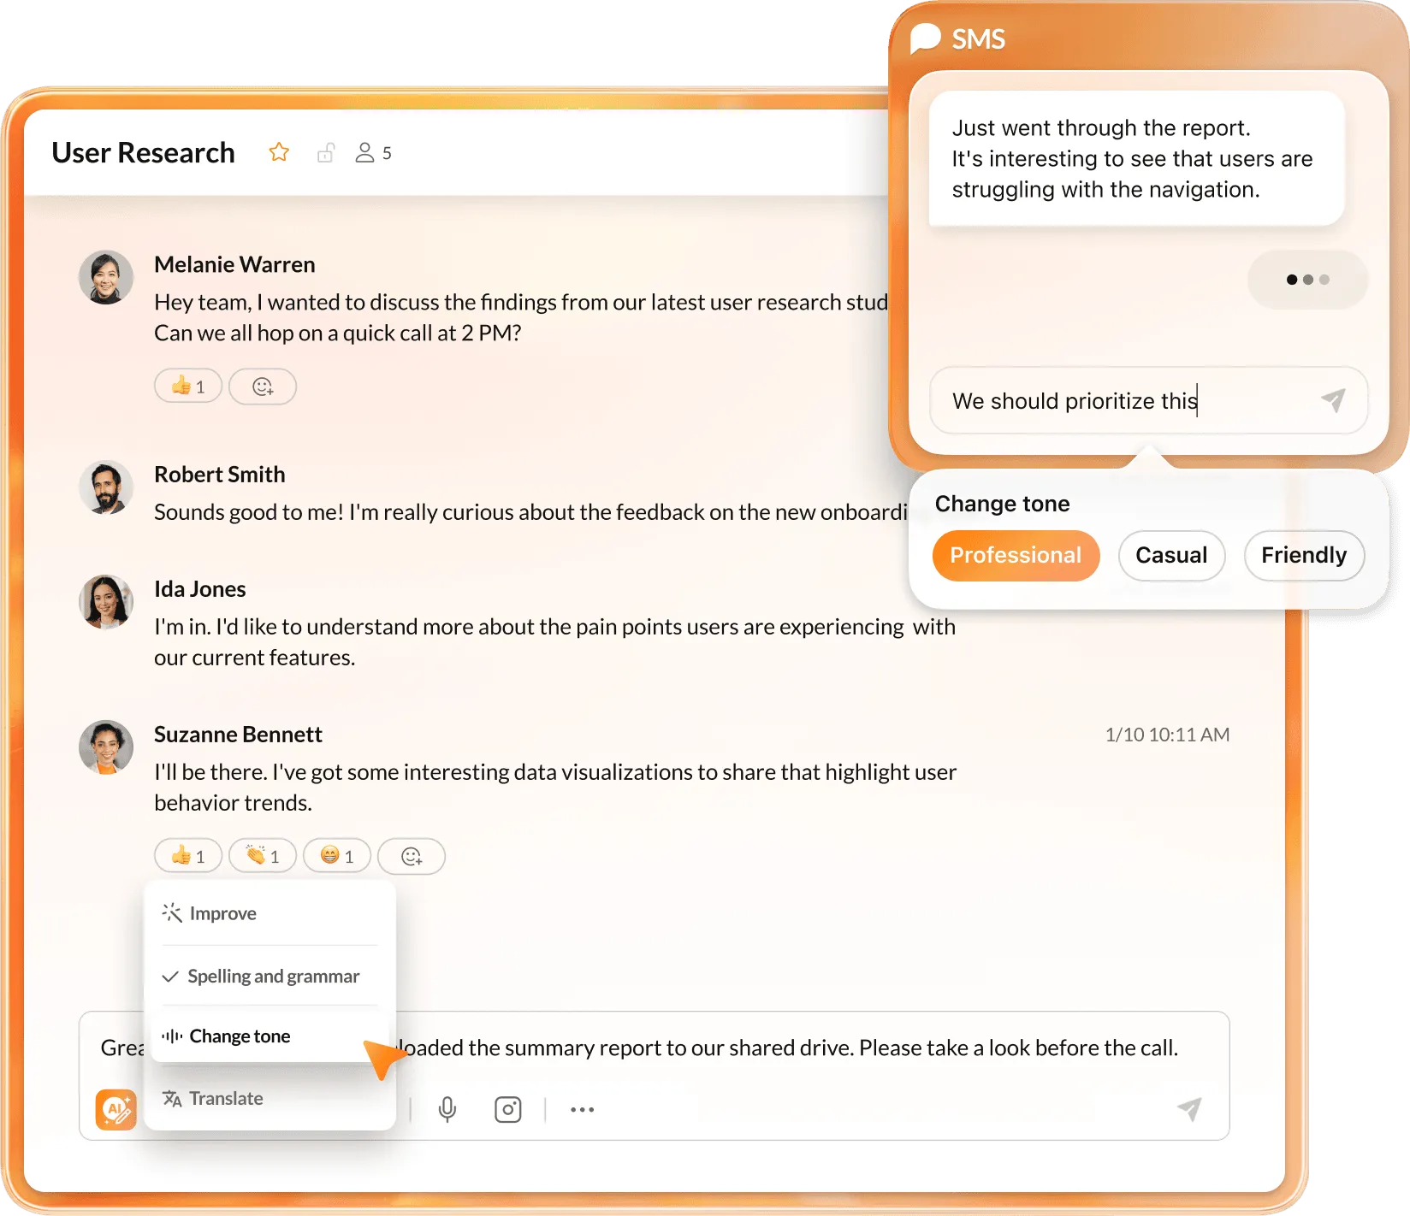Send the chat message with the paper plane icon
1410x1216 pixels.
1189,1109
